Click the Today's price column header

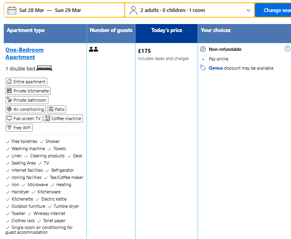pyautogui.click(x=167, y=34)
